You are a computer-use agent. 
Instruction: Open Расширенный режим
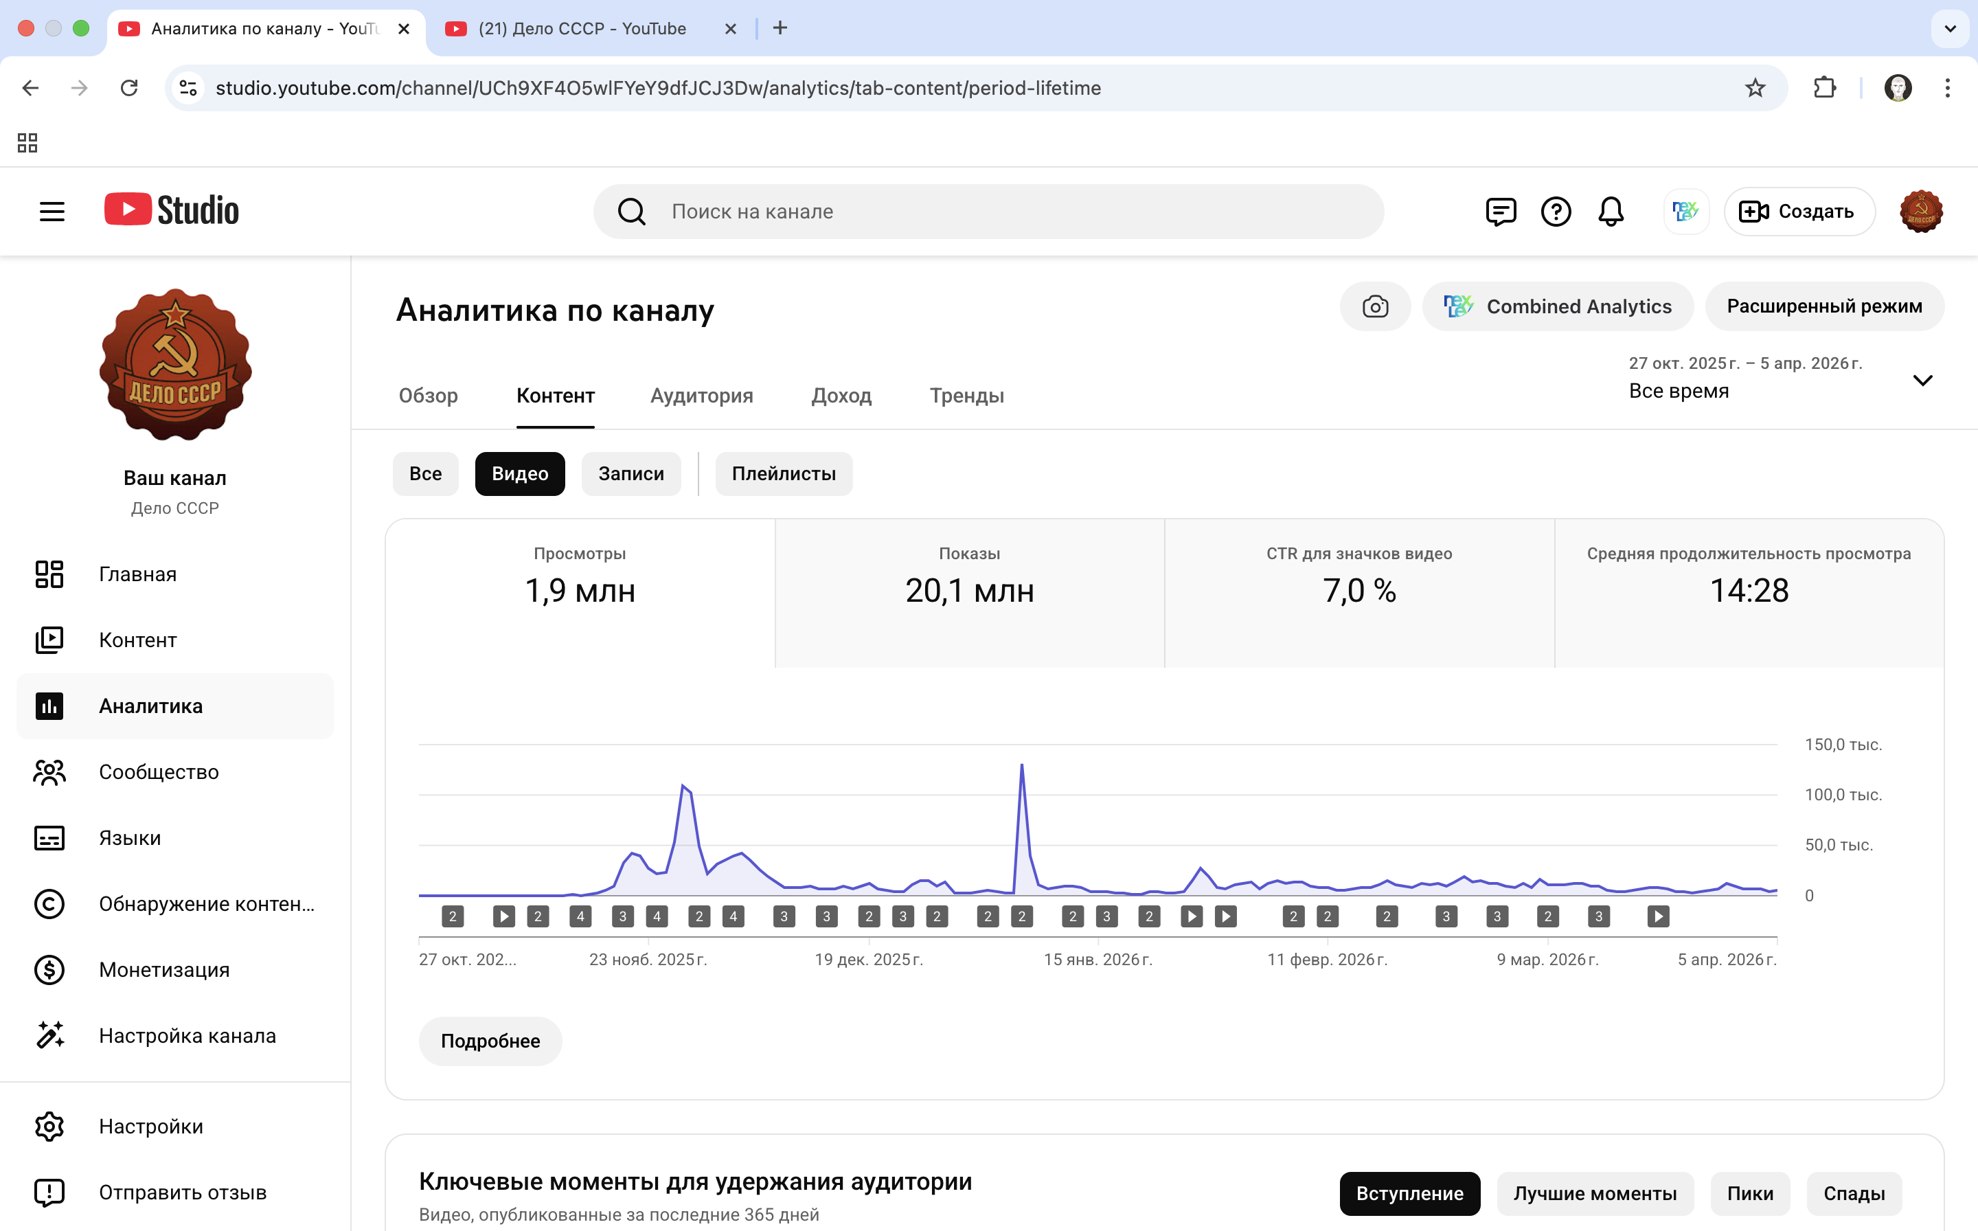(1823, 307)
